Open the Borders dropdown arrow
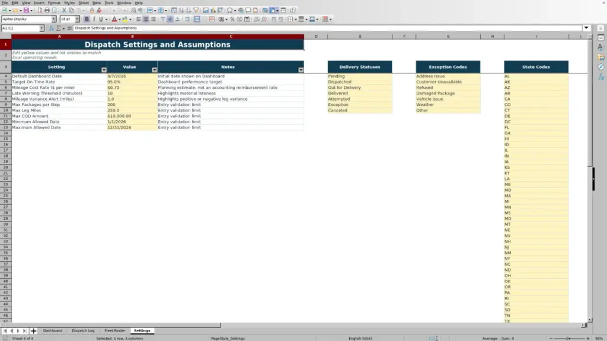This screenshot has height=341, width=607. tap(296, 20)
